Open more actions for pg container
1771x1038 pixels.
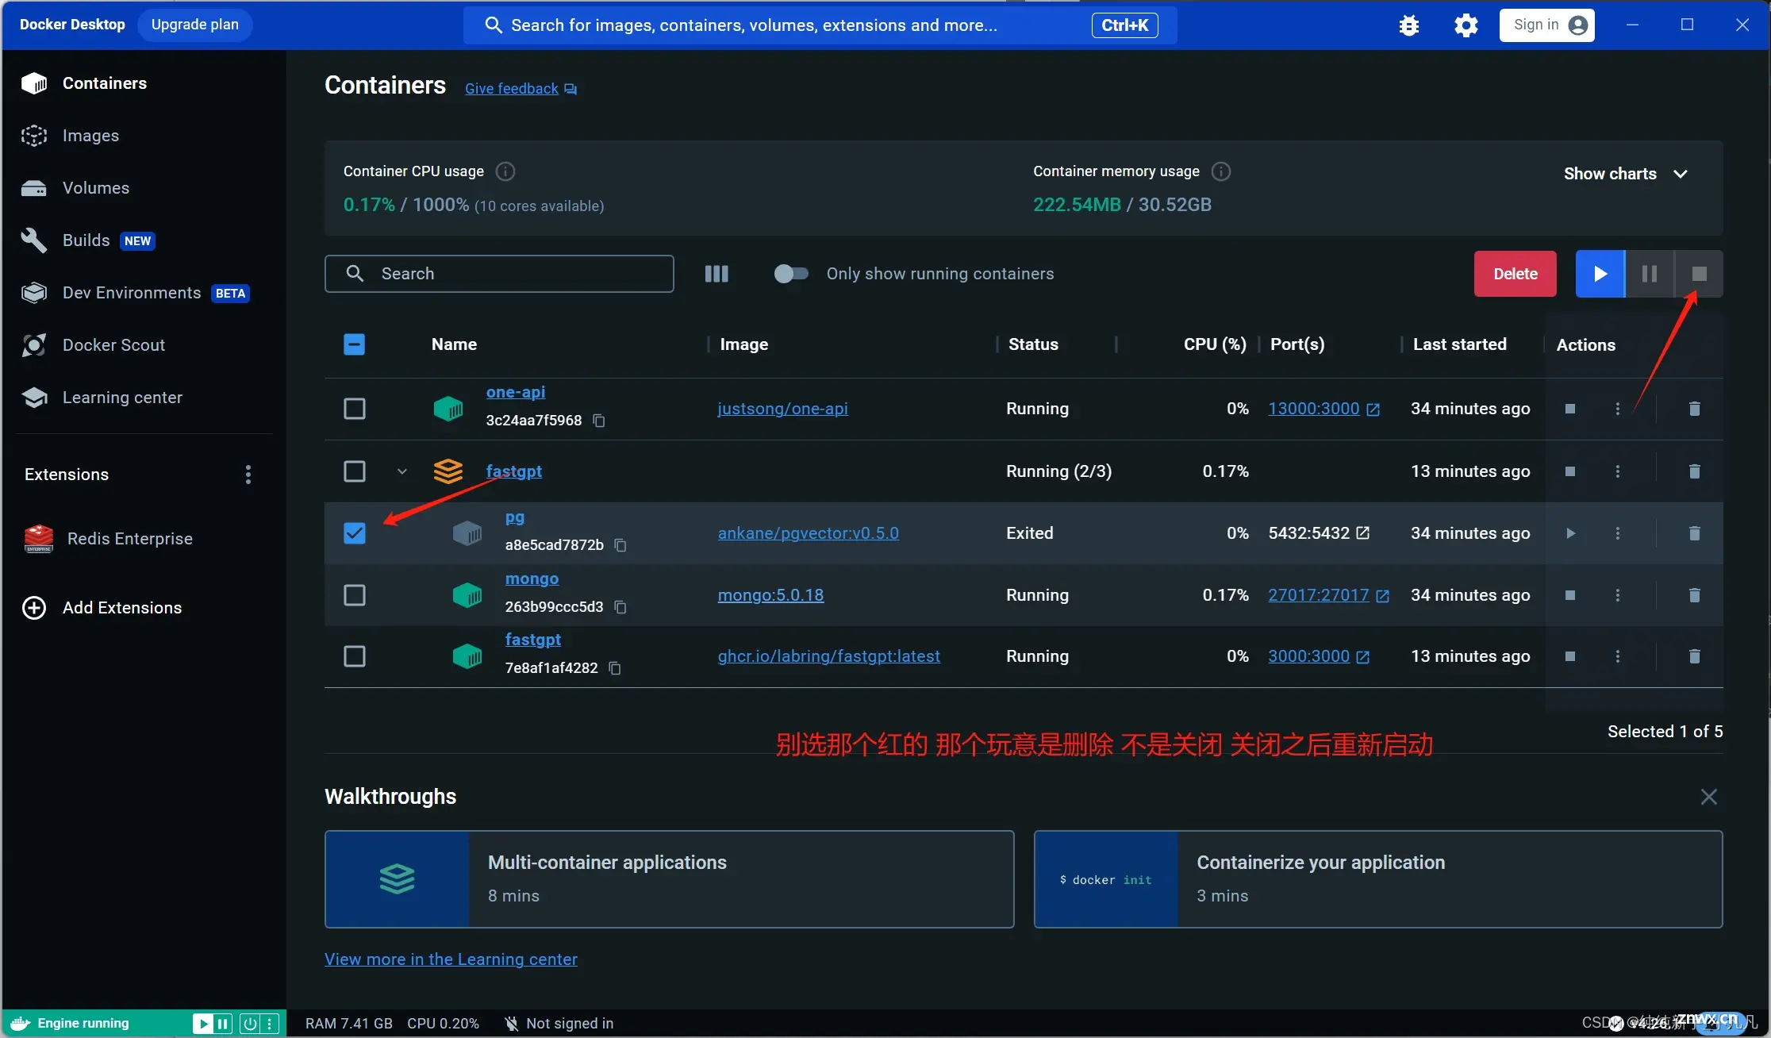tap(1618, 533)
